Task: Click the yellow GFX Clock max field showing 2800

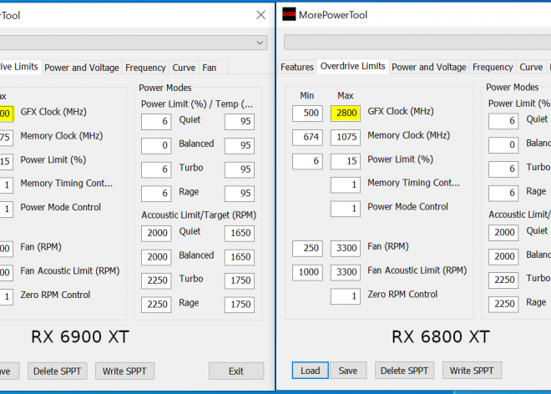Action: point(346,114)
